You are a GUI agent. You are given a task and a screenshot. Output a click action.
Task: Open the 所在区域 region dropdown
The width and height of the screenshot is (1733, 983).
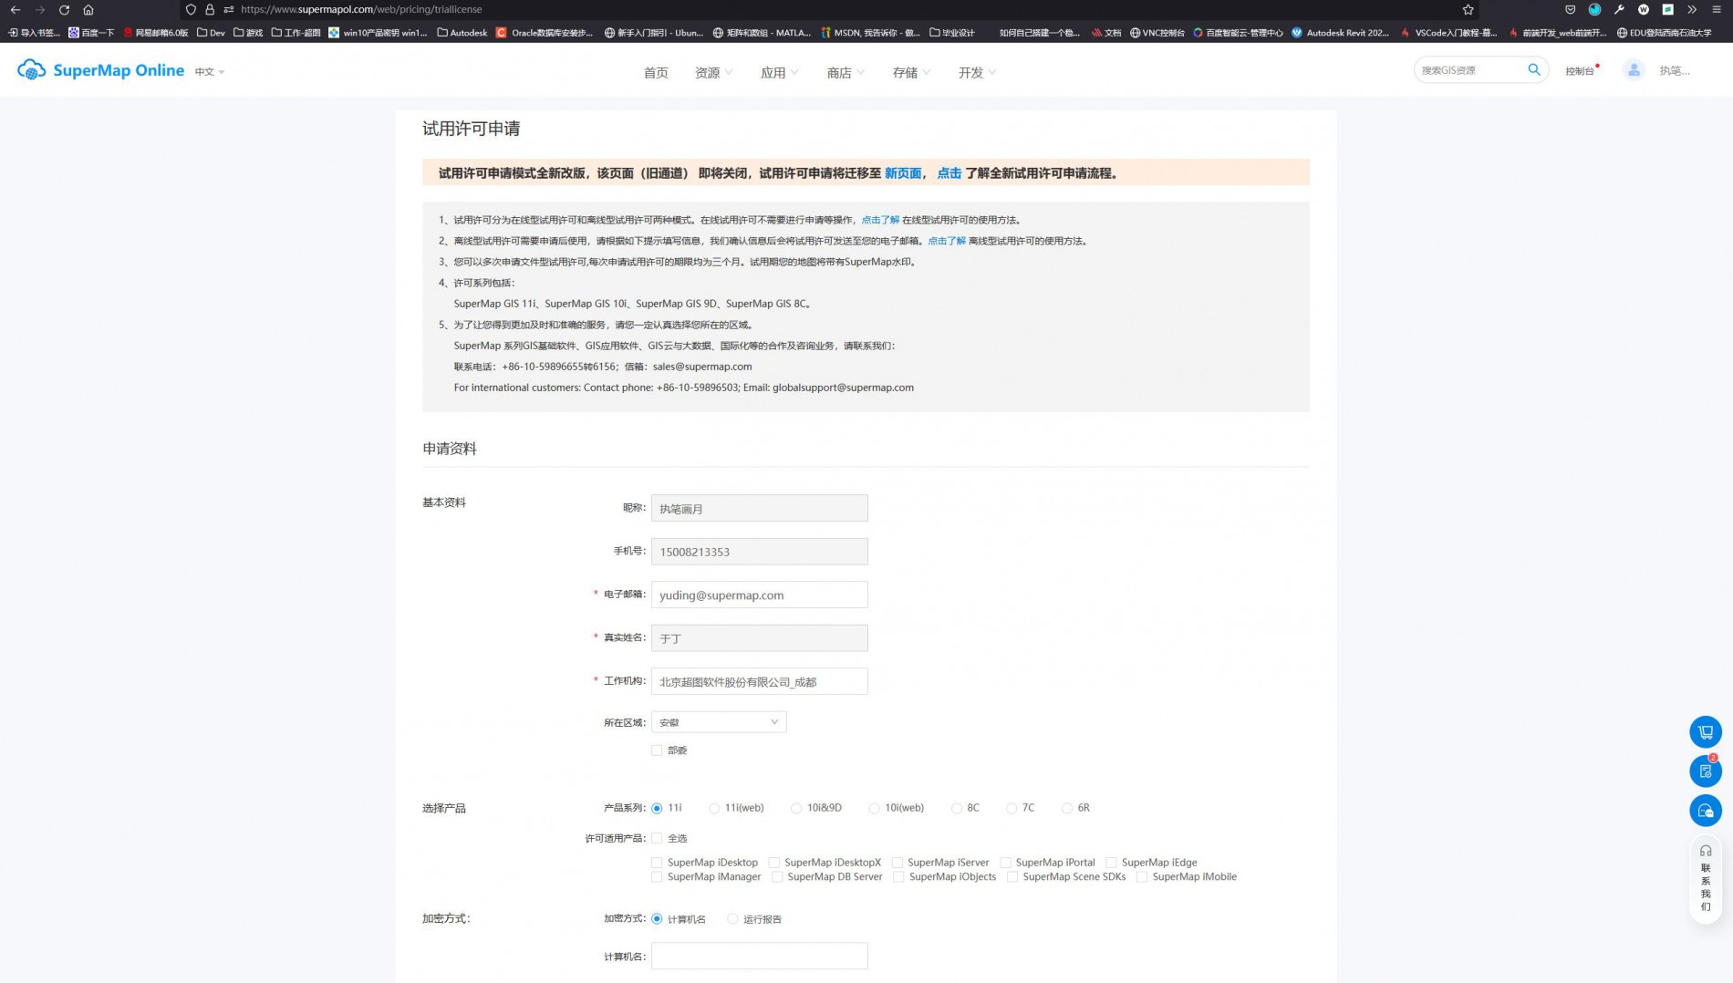719,722
